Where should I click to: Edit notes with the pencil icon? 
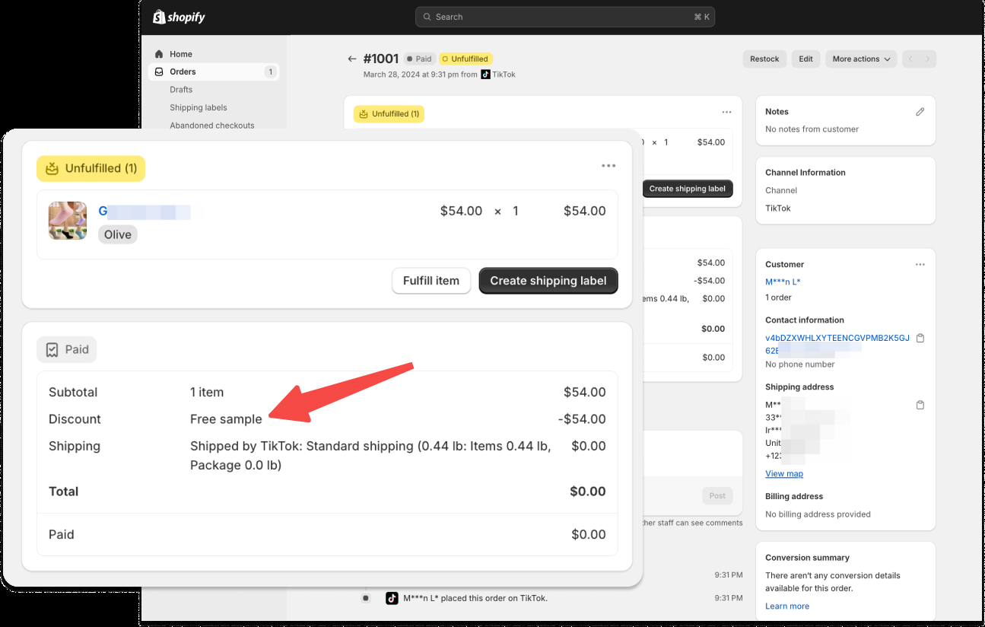coord(920,112)
